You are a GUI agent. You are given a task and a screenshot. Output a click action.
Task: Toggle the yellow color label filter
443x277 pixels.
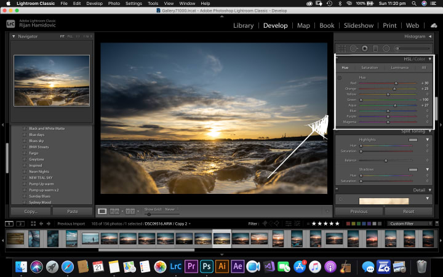tap(353, 223)
